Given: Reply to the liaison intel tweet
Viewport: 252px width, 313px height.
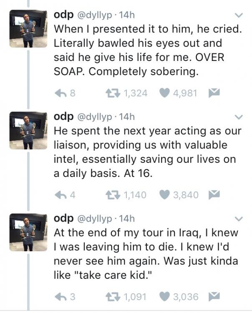Looking at the screenshot, I should click(61, 195).
